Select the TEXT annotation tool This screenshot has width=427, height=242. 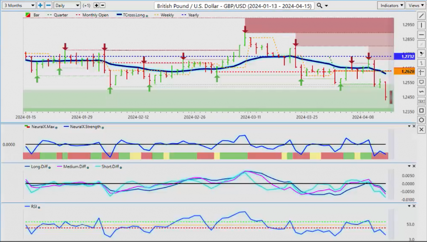[x=421, y=101]
